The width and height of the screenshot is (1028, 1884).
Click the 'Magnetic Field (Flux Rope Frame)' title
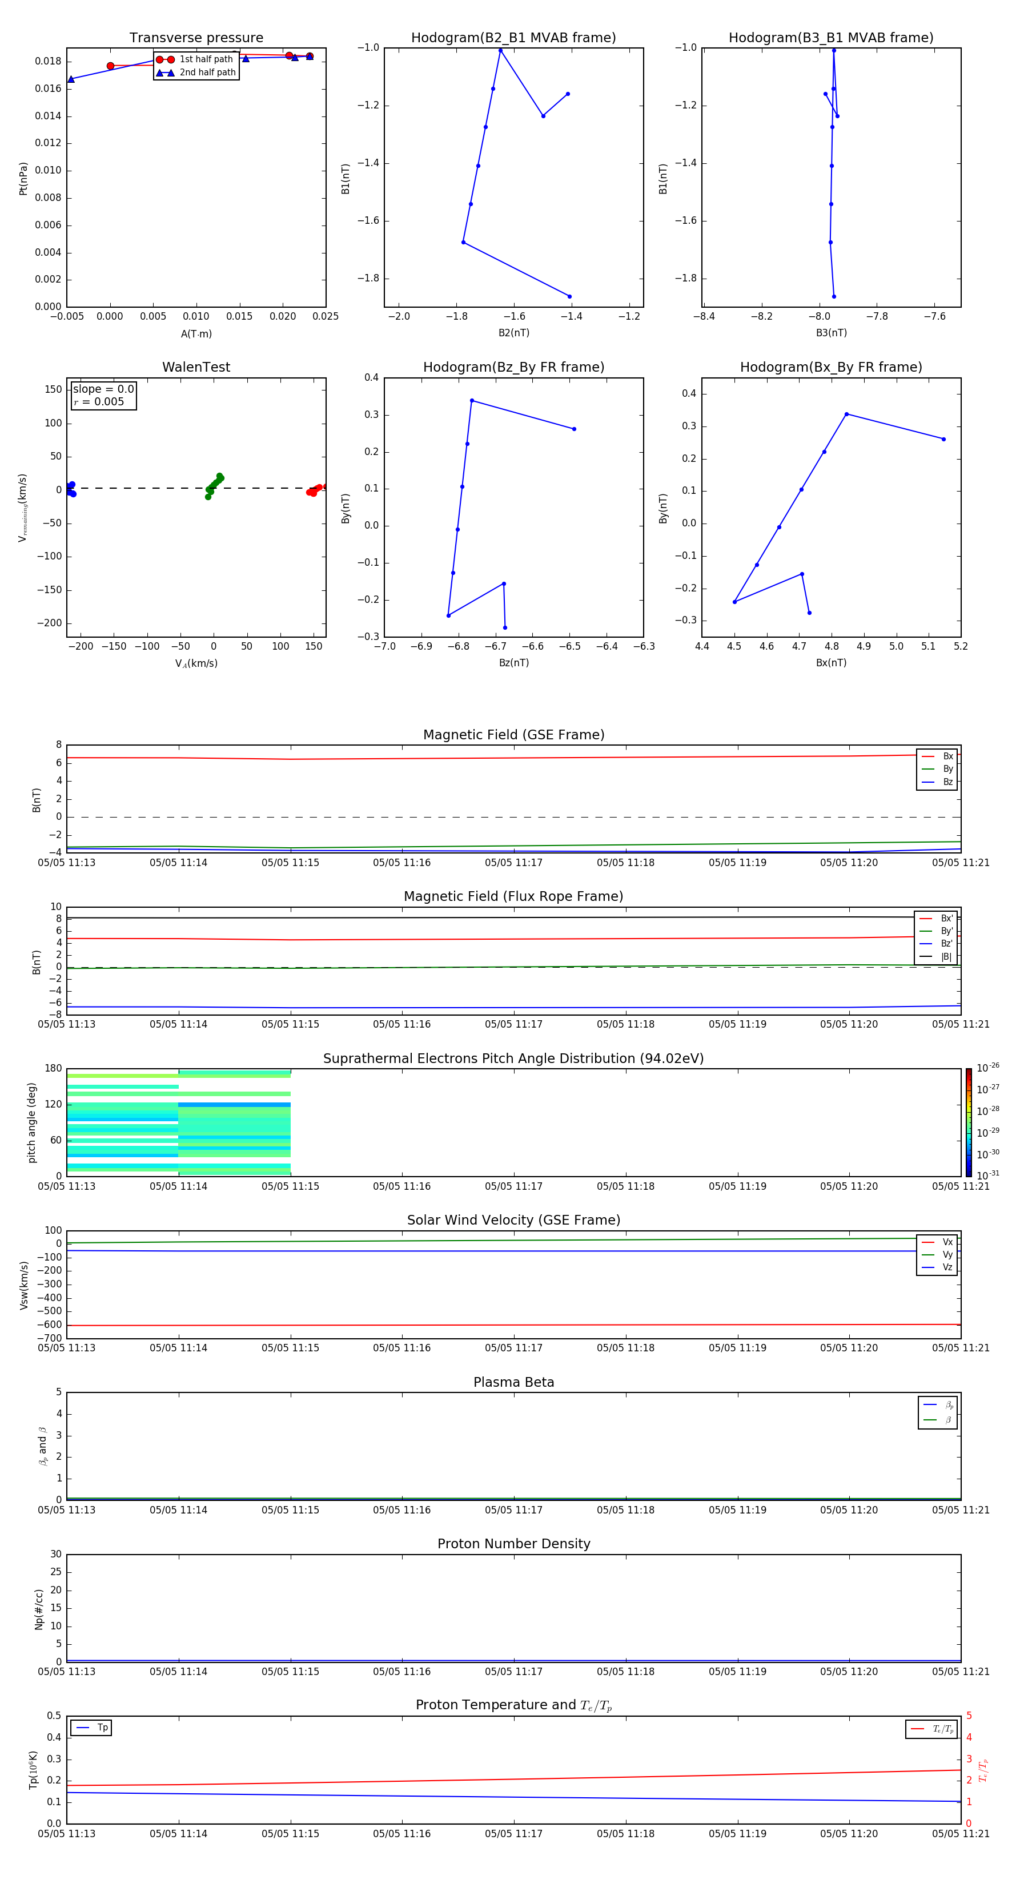coord(513,897)
